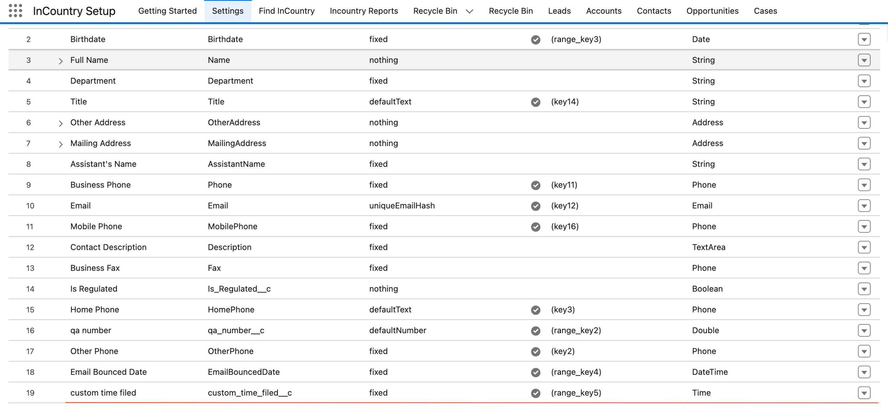This screenshot has height=409, width=888.
Task: Open the Recycle Bin tab dropdown chevron
Action: pos(469,11)
